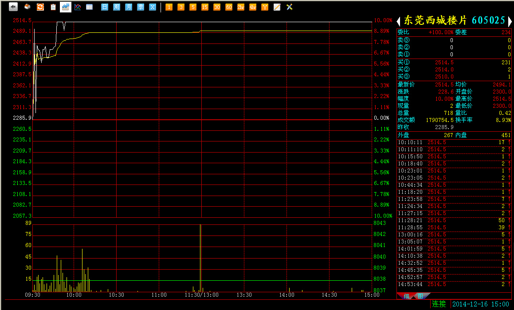Select the 1-minute period button

[x=169, y=7]
